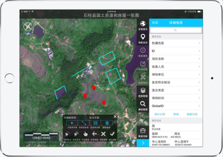Switch to the 统计分析 tab
Image resolution: width=223 pixels, height=157 pixels.
[160, 114]
